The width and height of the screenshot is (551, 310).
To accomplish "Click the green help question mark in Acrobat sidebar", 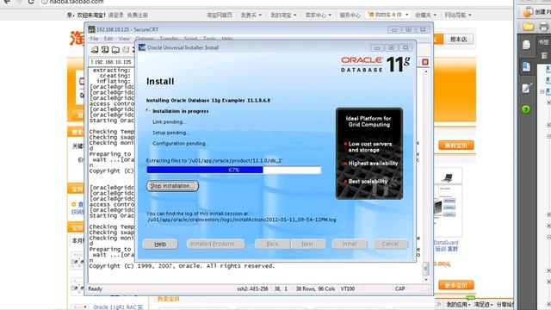I will click(526, 109).
